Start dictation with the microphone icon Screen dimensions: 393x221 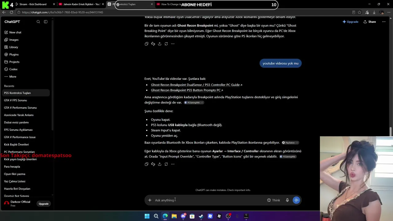(287, 200)
